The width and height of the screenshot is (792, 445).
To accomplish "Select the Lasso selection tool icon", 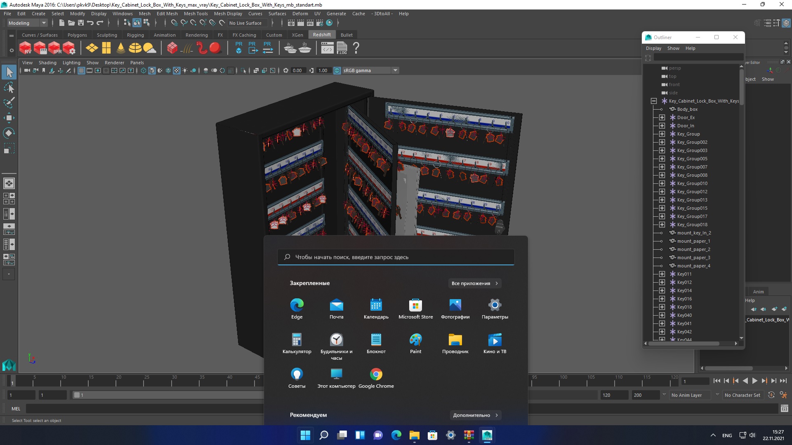I will [9, 88].
